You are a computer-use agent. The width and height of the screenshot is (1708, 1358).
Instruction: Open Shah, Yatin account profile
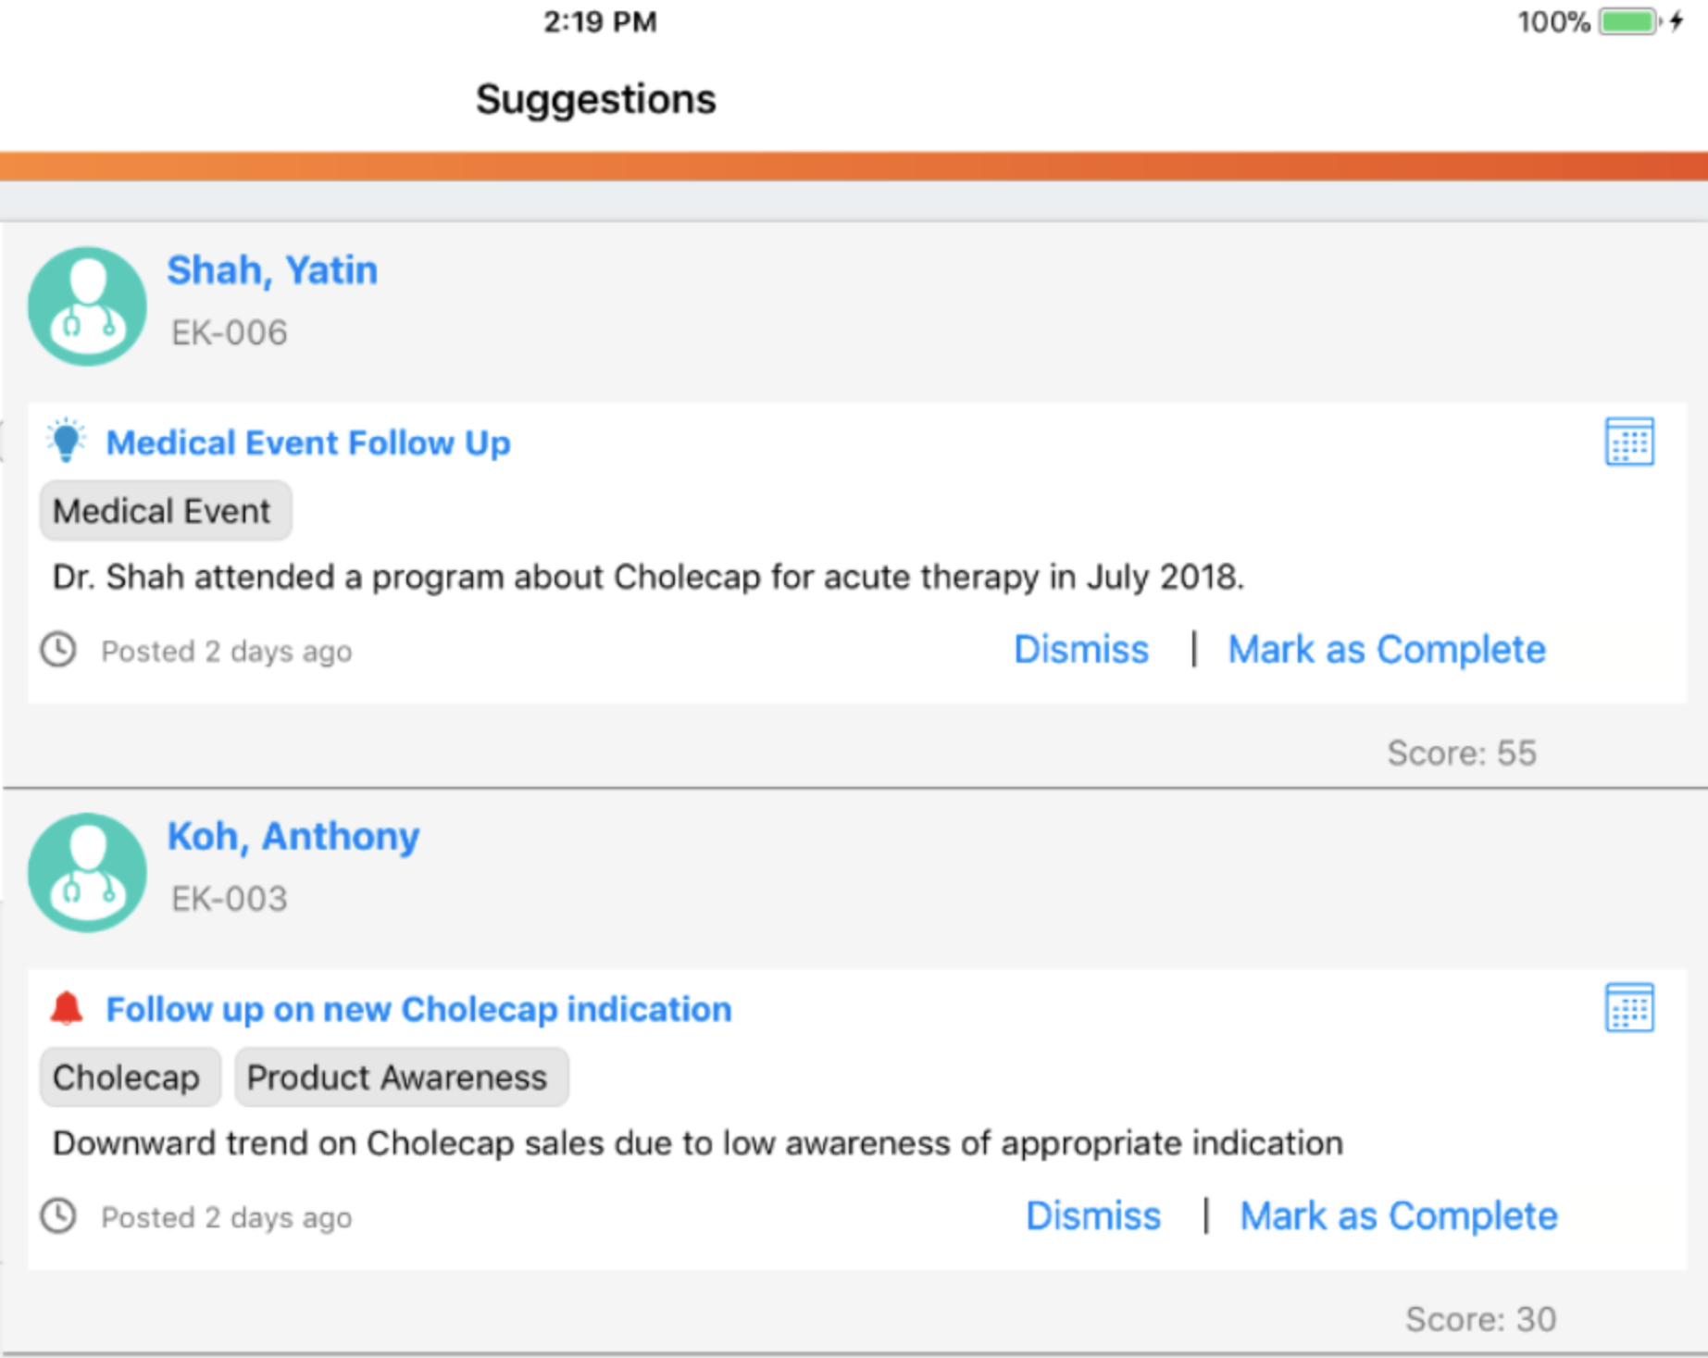(x=272, y=270)
